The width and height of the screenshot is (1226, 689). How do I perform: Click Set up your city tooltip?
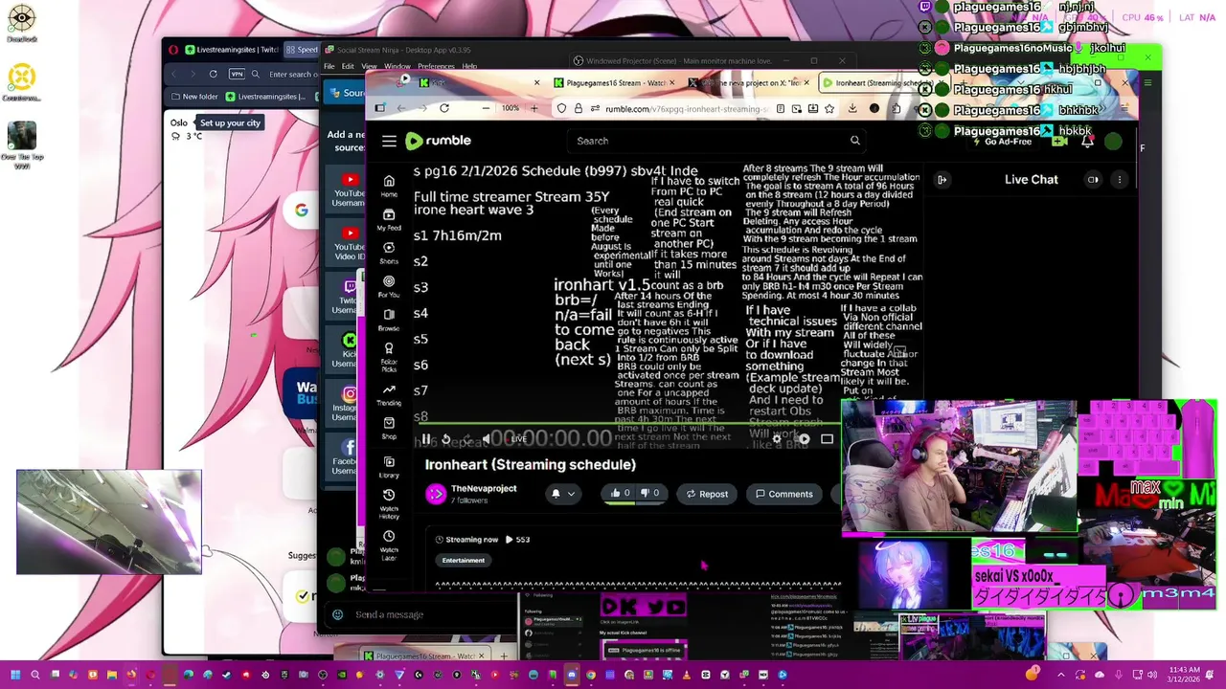230,122
